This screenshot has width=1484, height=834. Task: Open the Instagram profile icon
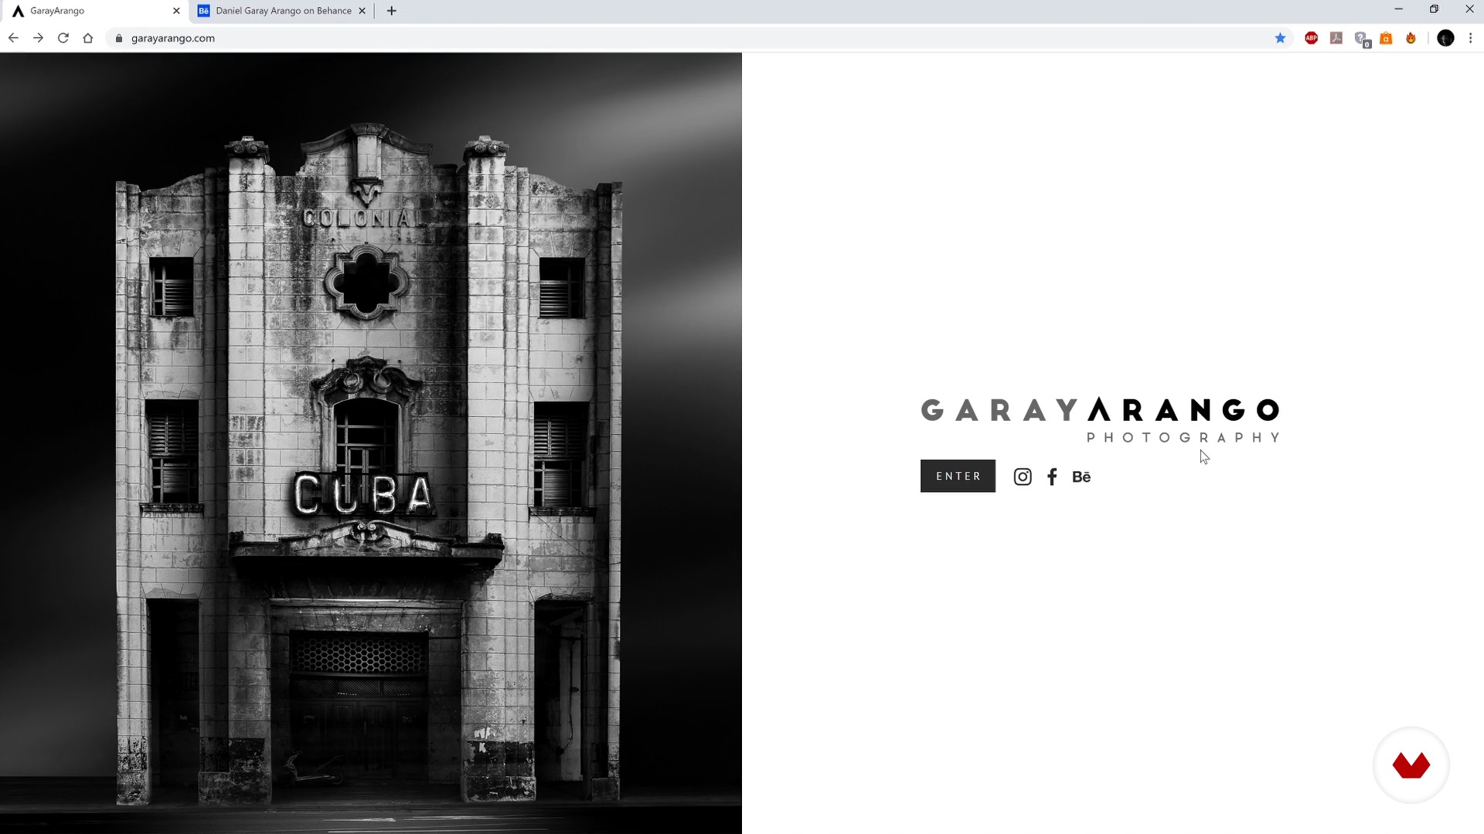point(1023,476)
